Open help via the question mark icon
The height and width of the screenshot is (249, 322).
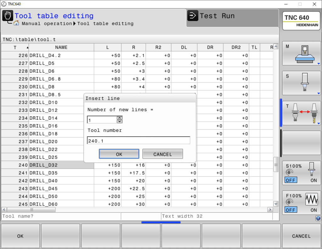(x=318, y=219)
